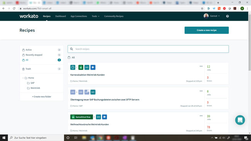Click the variable icon in Karnevalsaktion recipe
The height and width of the screenshot is (141, 251).
pos(87,67)
